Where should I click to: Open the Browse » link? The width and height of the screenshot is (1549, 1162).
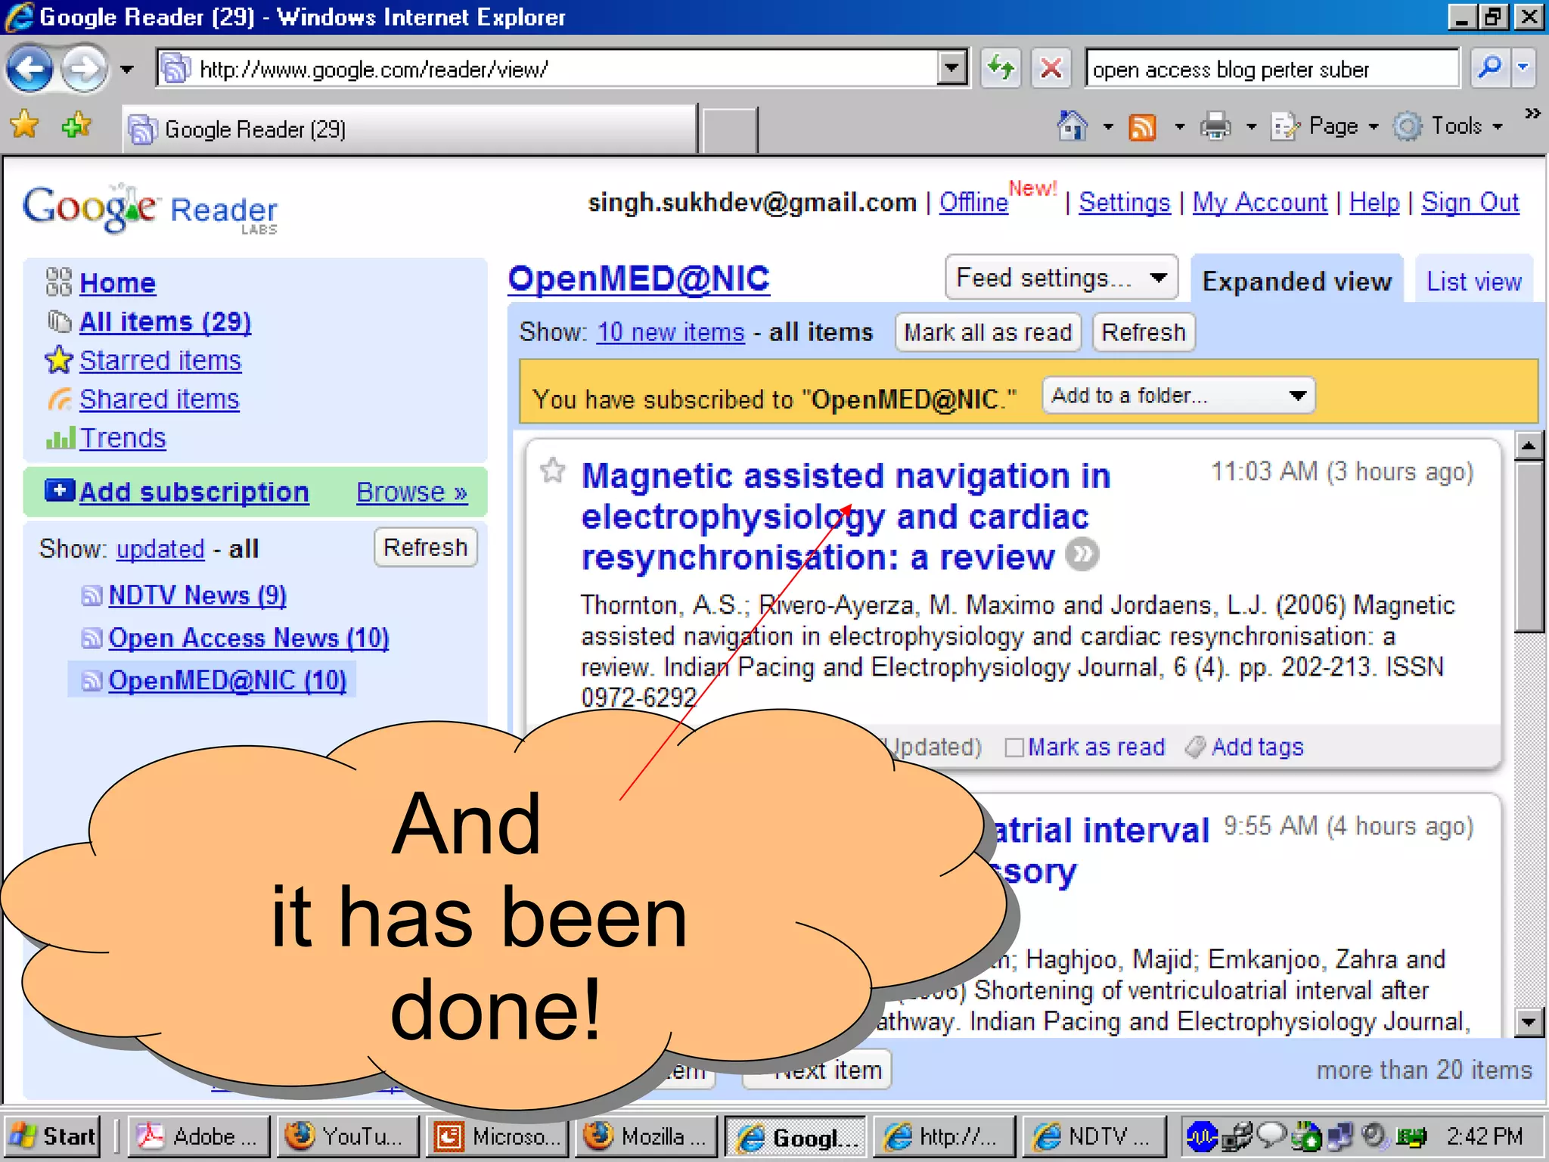[412, 492]
